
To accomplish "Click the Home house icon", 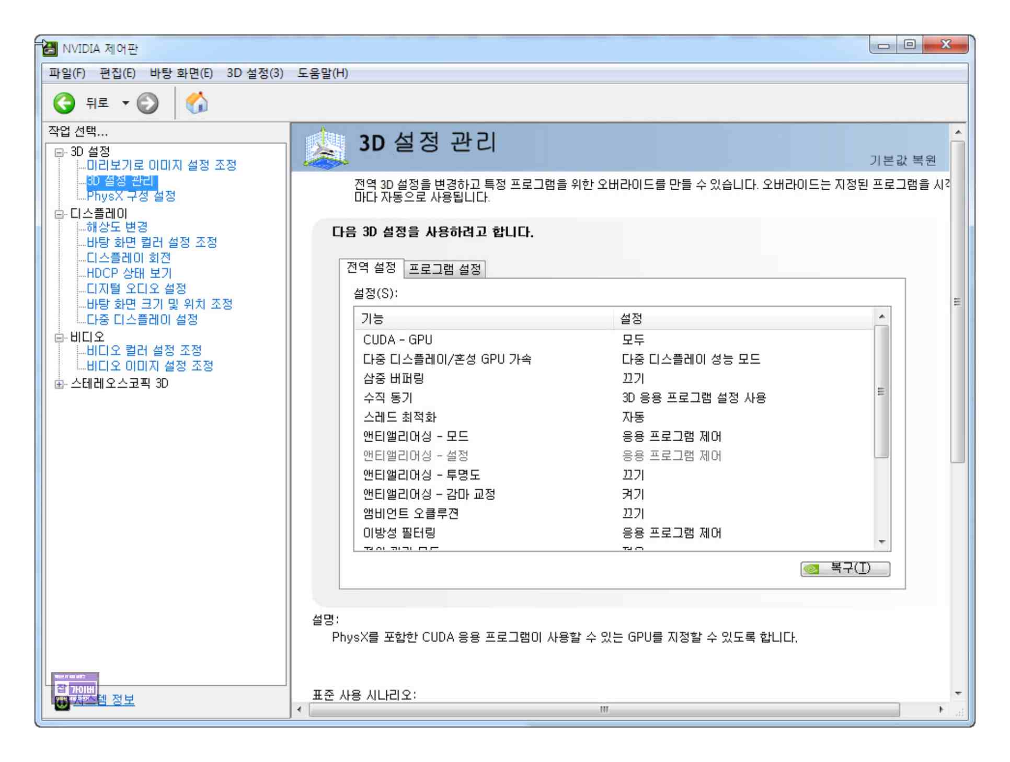I will pos(197,102).
